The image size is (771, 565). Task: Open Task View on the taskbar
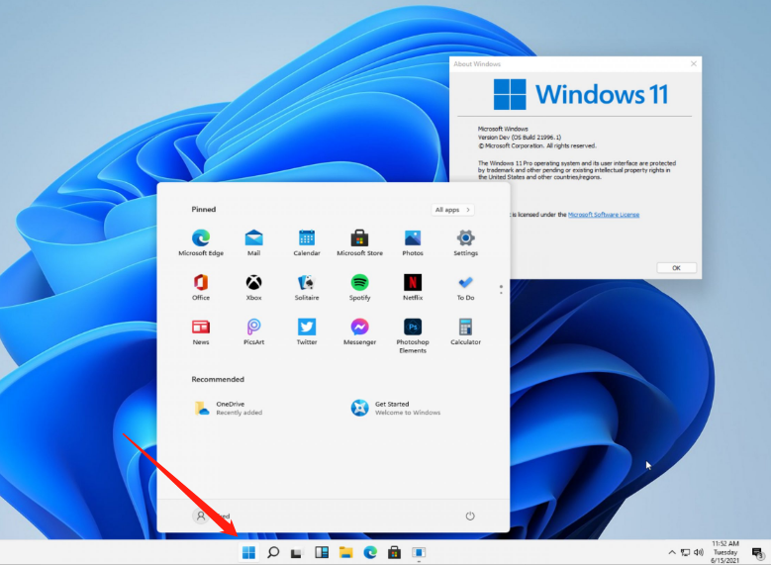click(x=297, y=553)
